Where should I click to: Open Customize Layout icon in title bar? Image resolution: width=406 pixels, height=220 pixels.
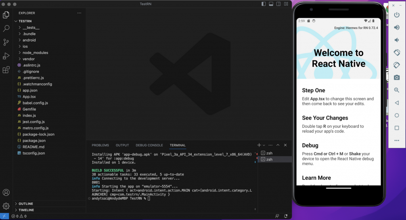[286, 4]
